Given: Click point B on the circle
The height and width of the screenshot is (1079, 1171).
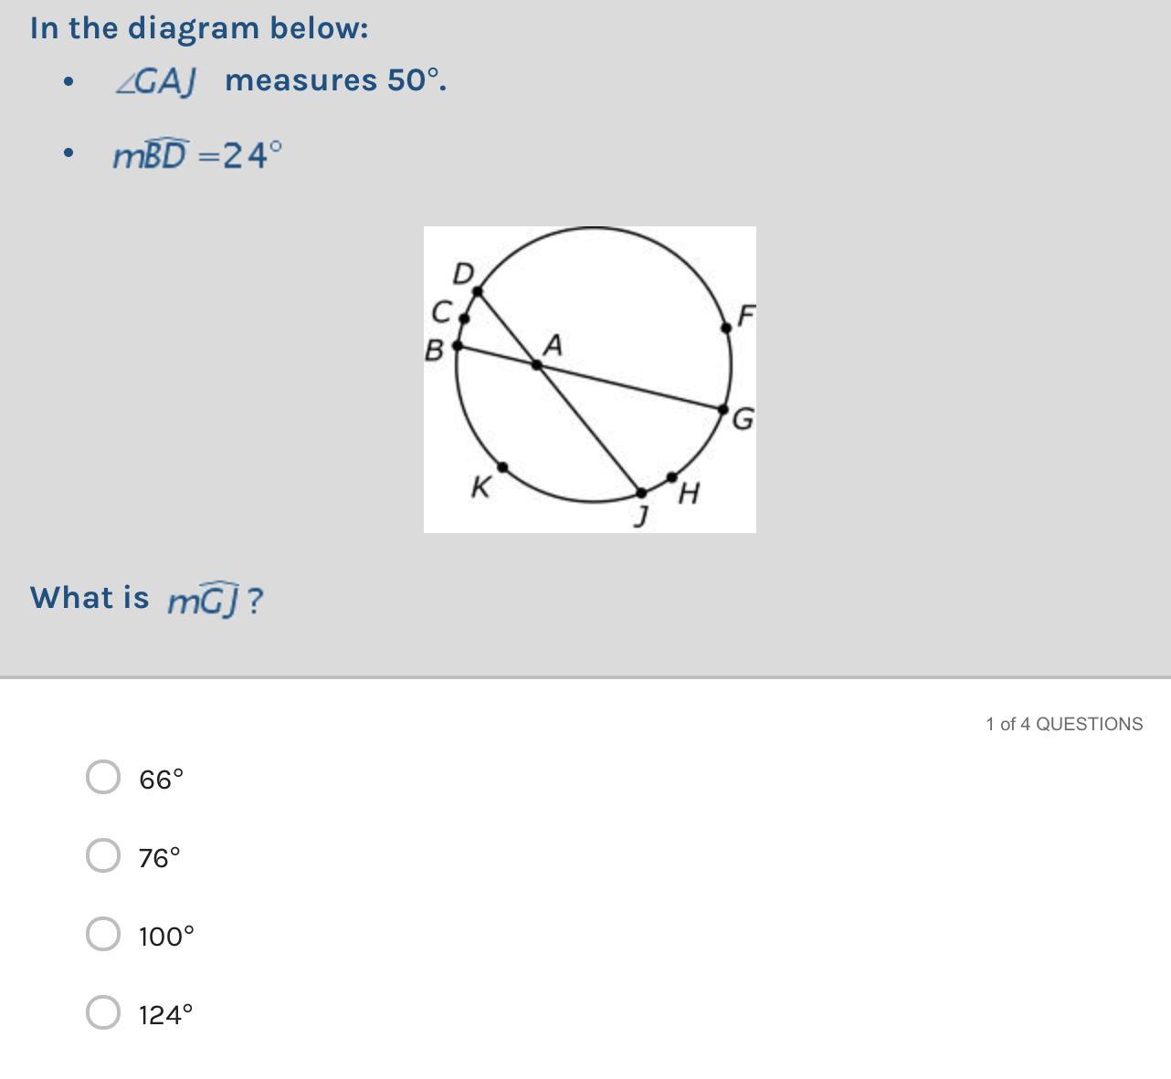Looking at the screenshot, I should tap(458, 346).
